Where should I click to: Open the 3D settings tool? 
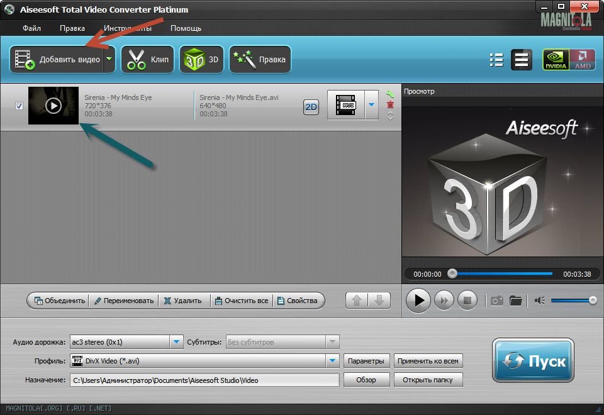click(201, 60)
